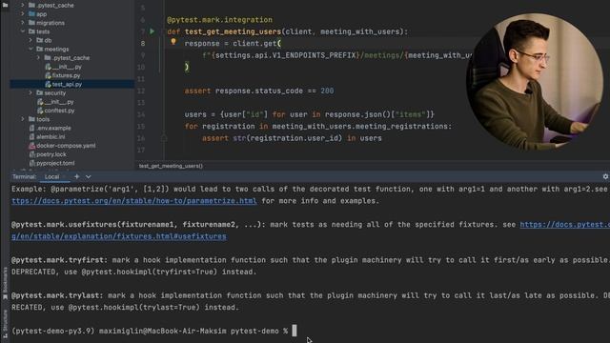Image resolution: width=610 pixels, height=343 pixels.
Task: Click the docs.pytest link after usefixtures description
Action: click(x=564, y=225)
